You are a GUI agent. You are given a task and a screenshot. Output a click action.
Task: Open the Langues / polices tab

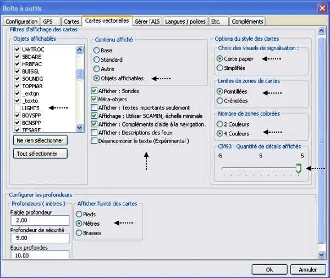click(x=185, y=21)
